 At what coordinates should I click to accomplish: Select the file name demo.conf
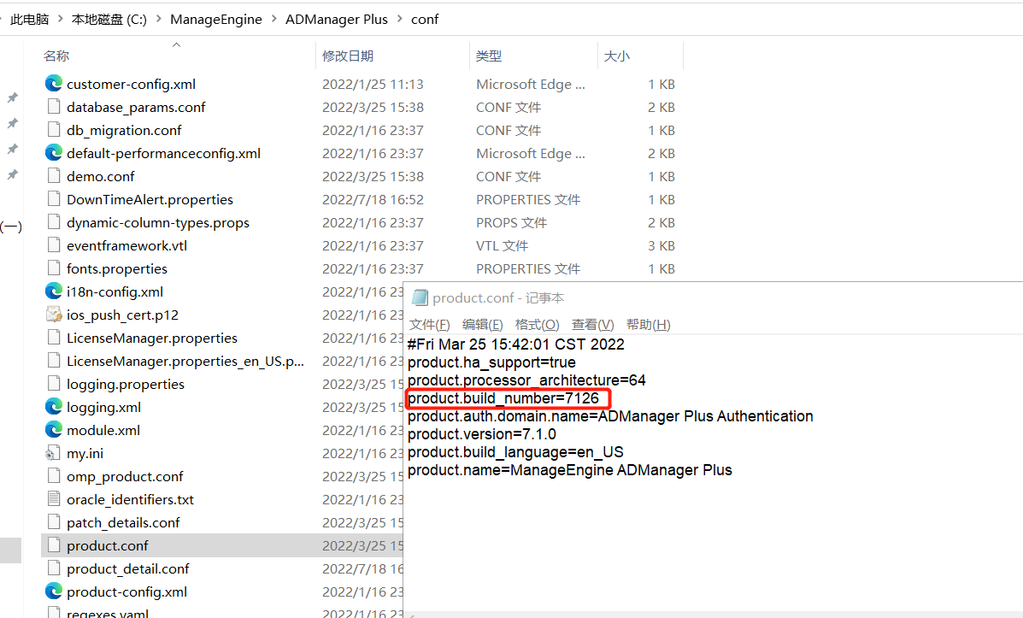coord(101,176)
